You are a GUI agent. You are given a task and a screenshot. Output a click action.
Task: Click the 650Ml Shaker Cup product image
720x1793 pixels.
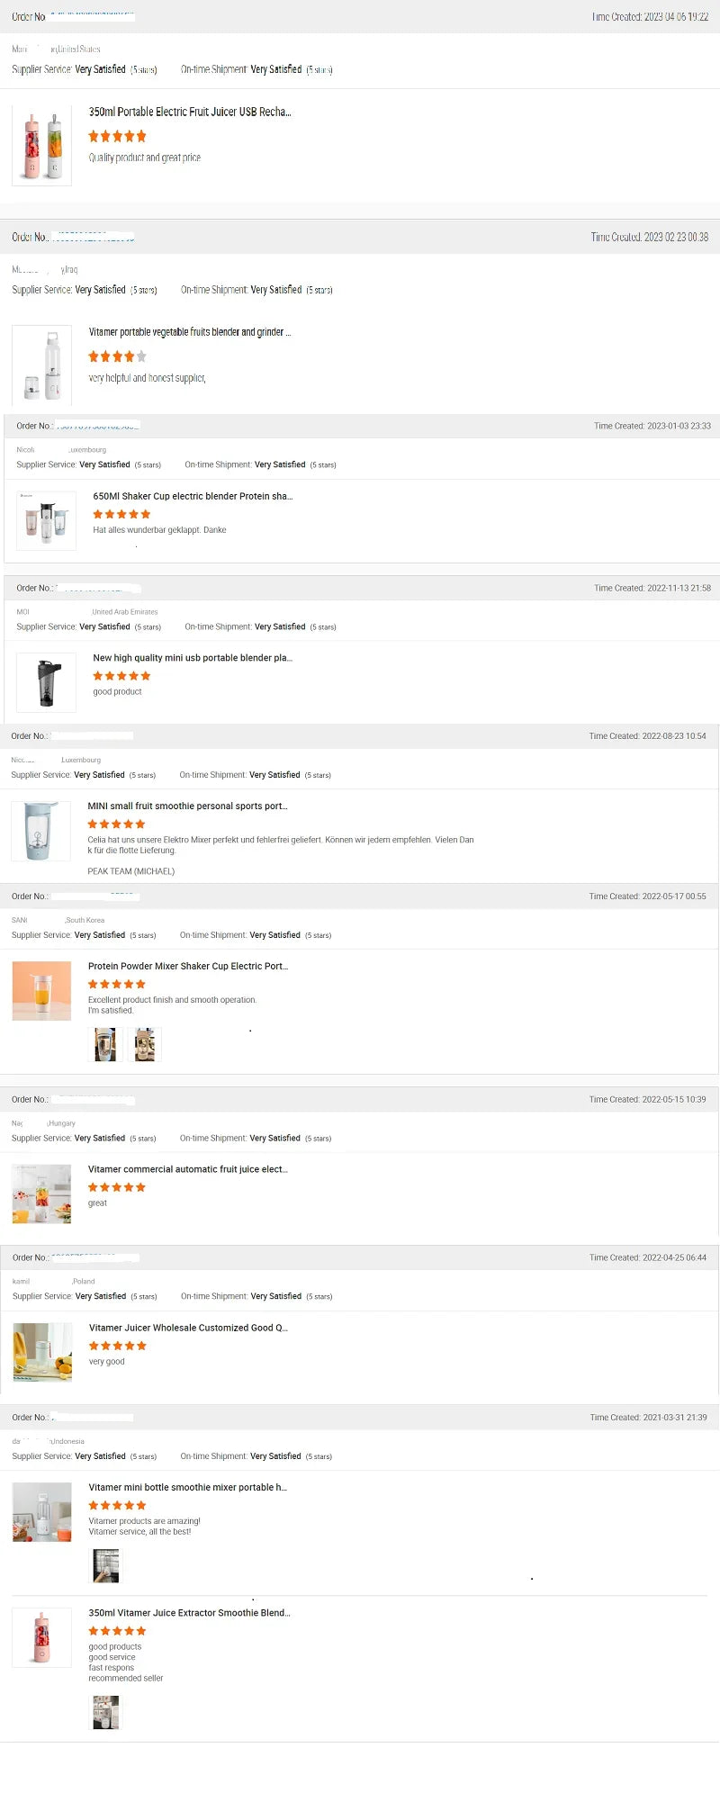(46, 520)
